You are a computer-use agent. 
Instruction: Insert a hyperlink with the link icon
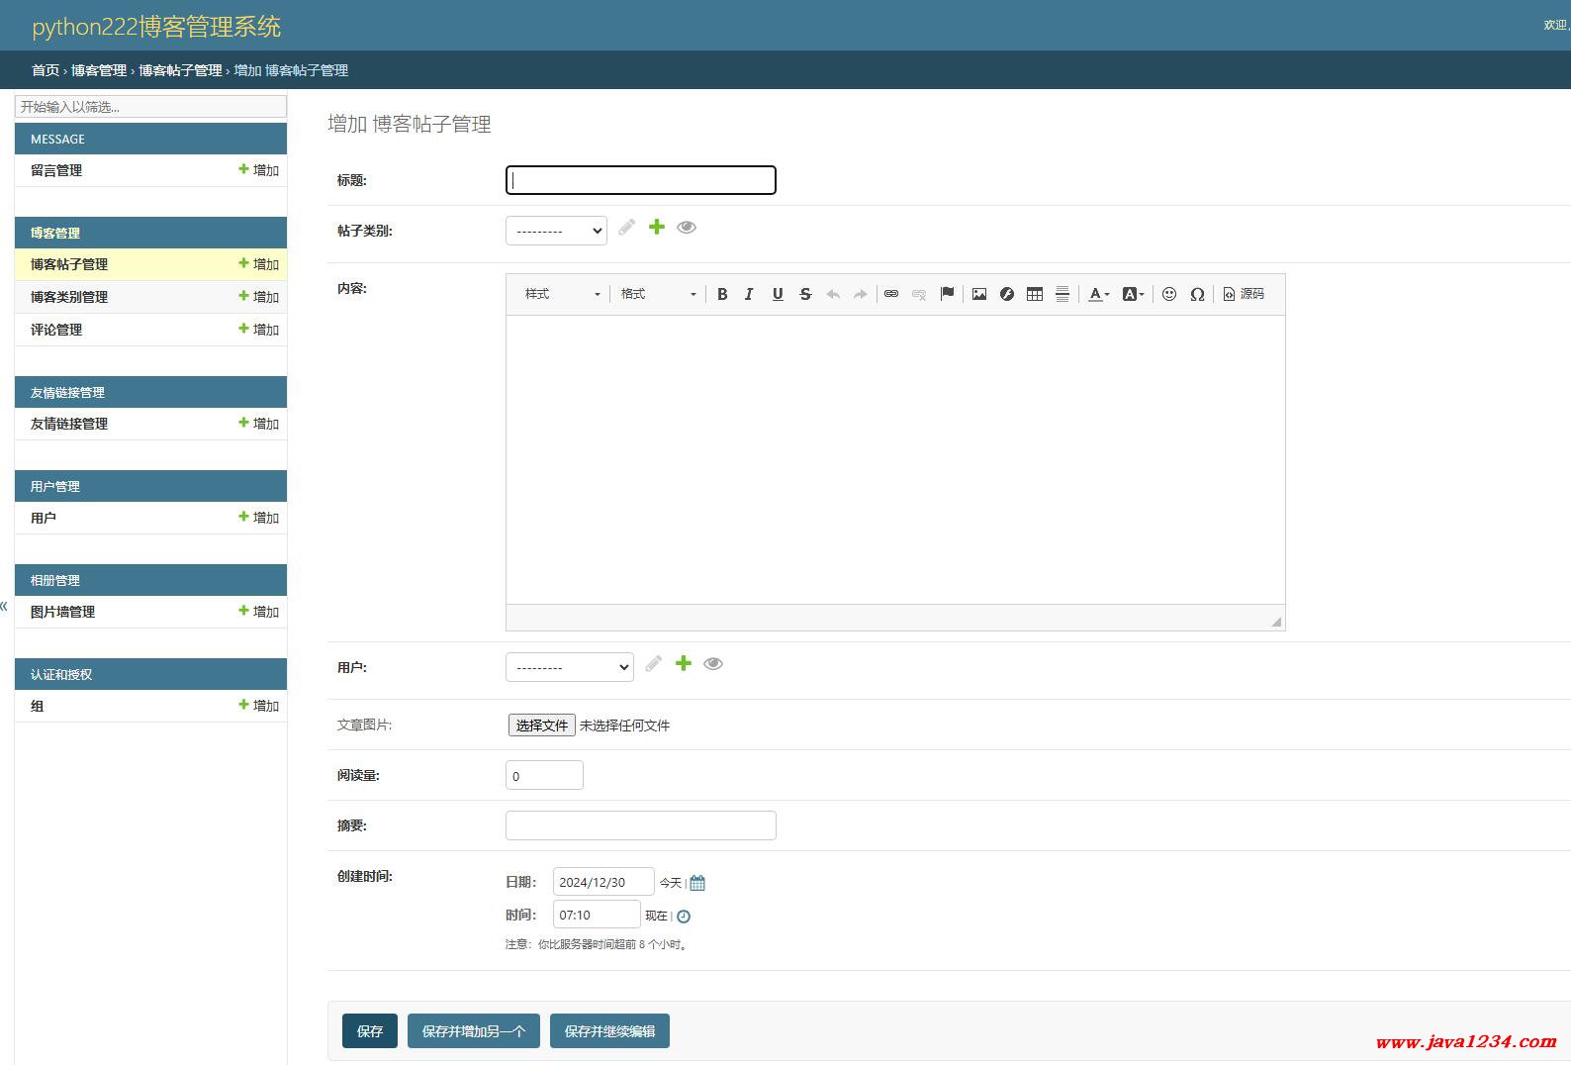click(x=891, y=294)
